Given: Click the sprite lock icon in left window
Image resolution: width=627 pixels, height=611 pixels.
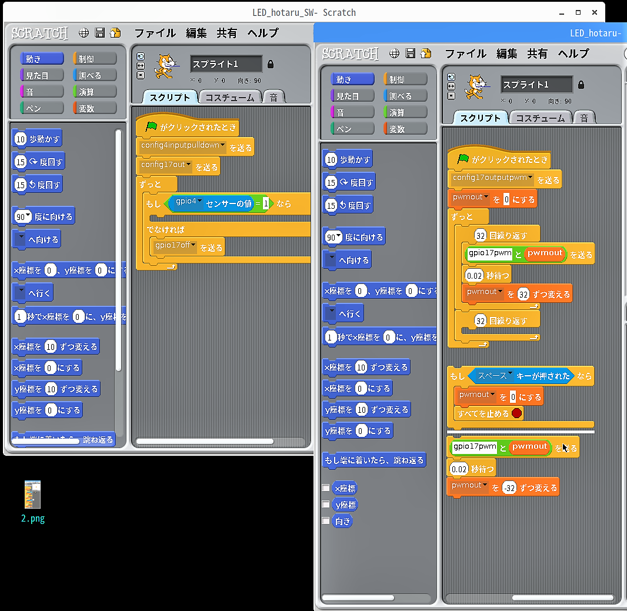Looking at the screenshot, I should pyautogui.click(x=271, y=64).
